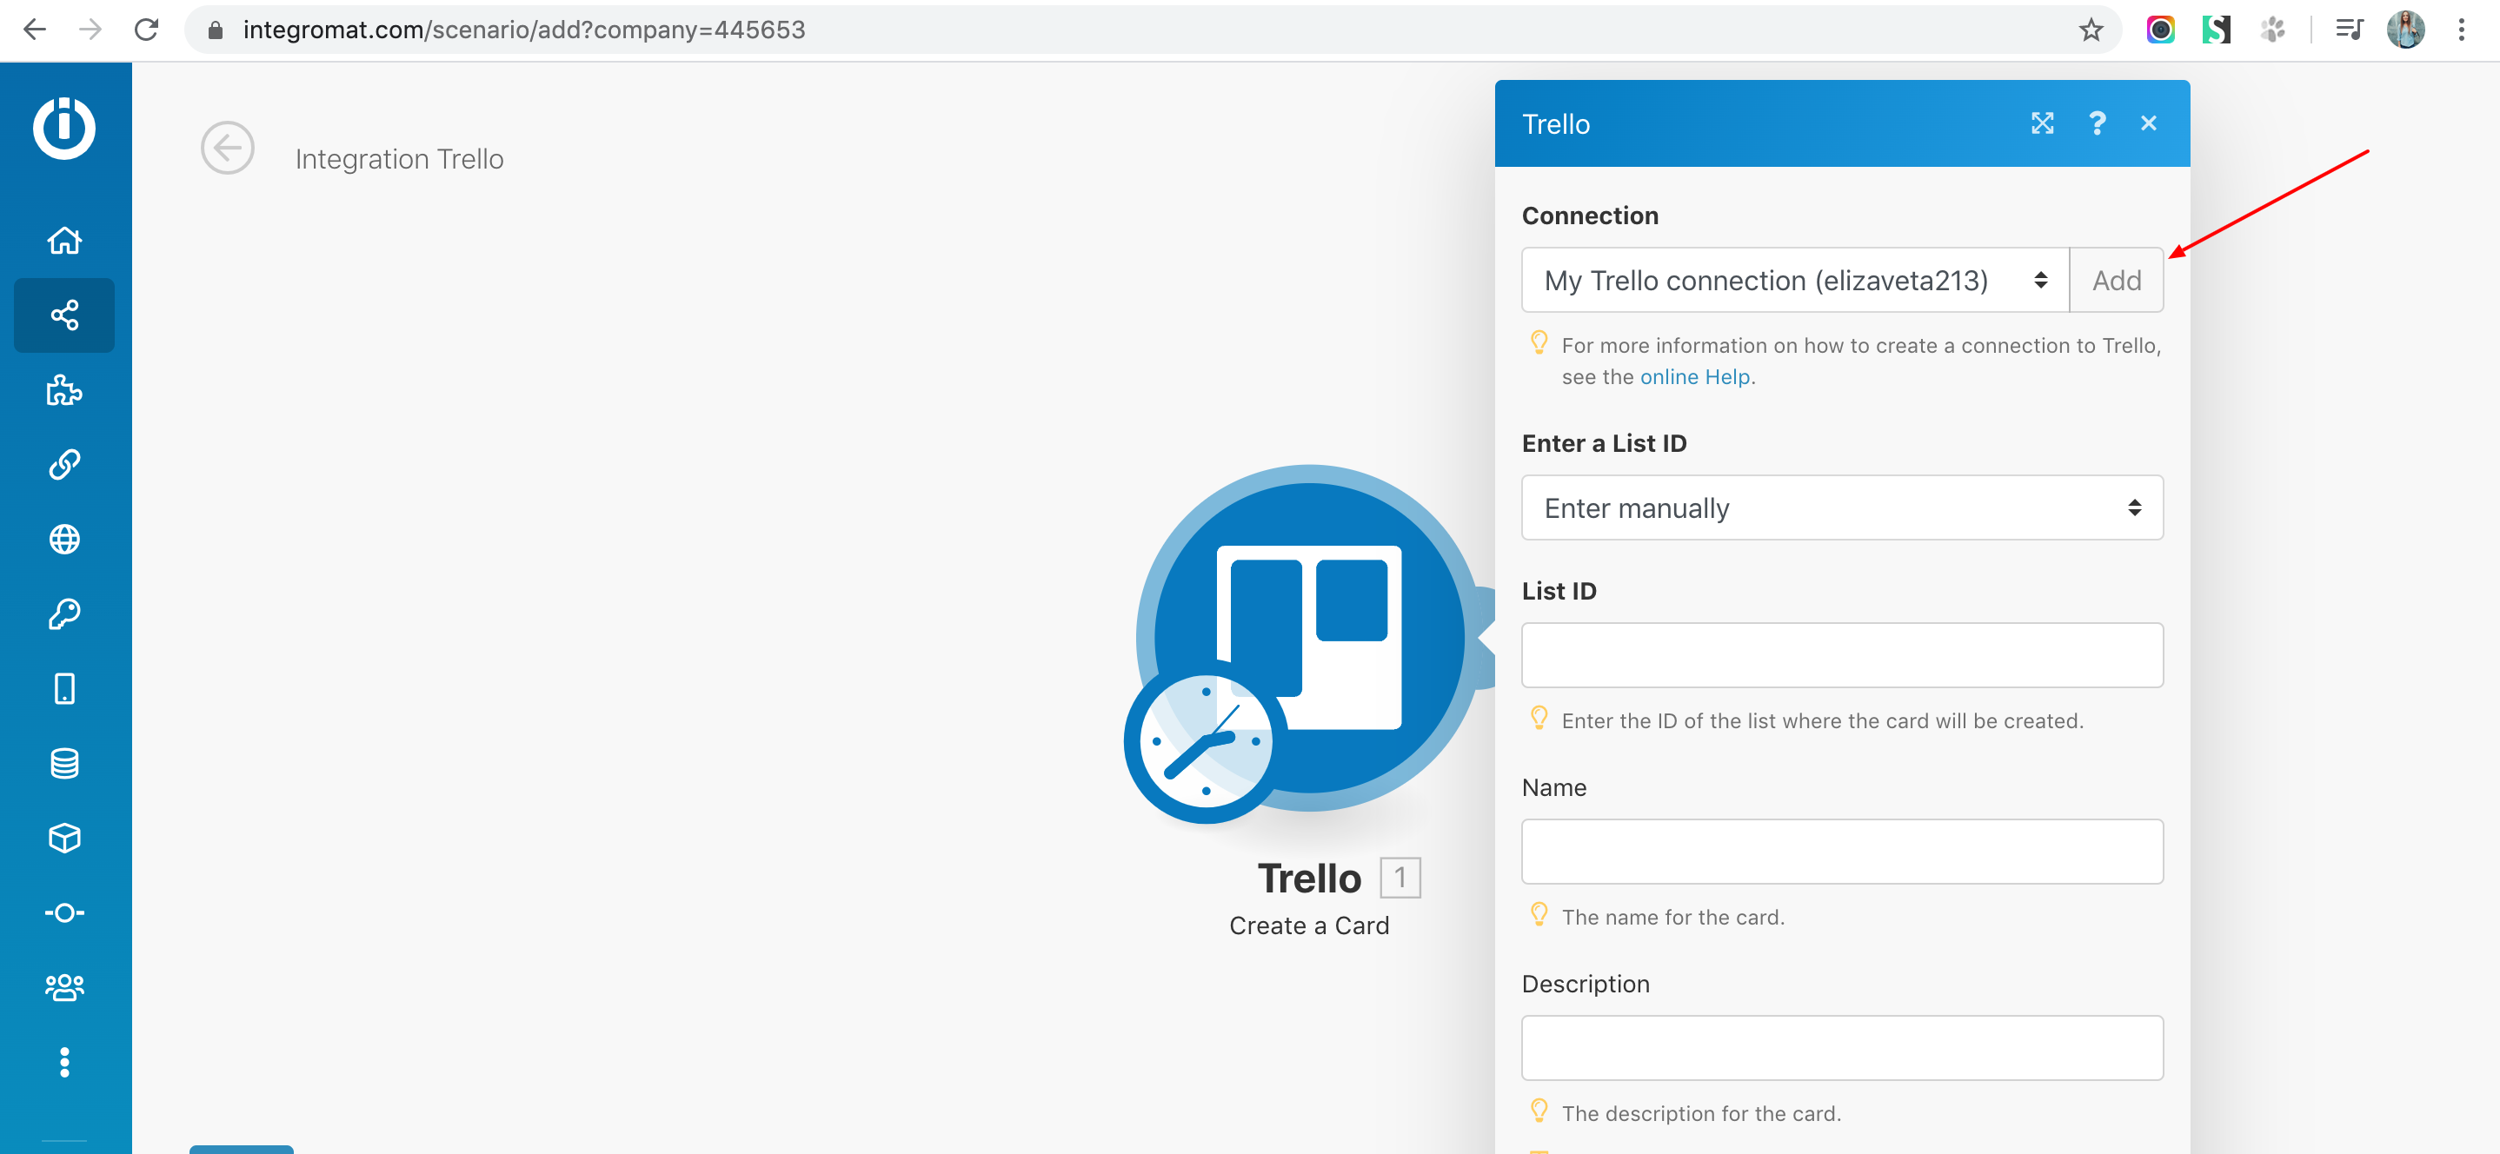Screen dimensions: 2500x1154
Task: Expand the Trello connection dropdown
Action: 1794,281
